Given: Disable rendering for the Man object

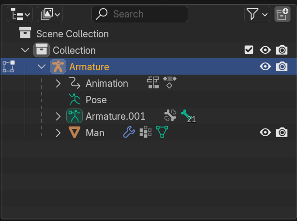Looking at the screenshot, I should point(282,132).
